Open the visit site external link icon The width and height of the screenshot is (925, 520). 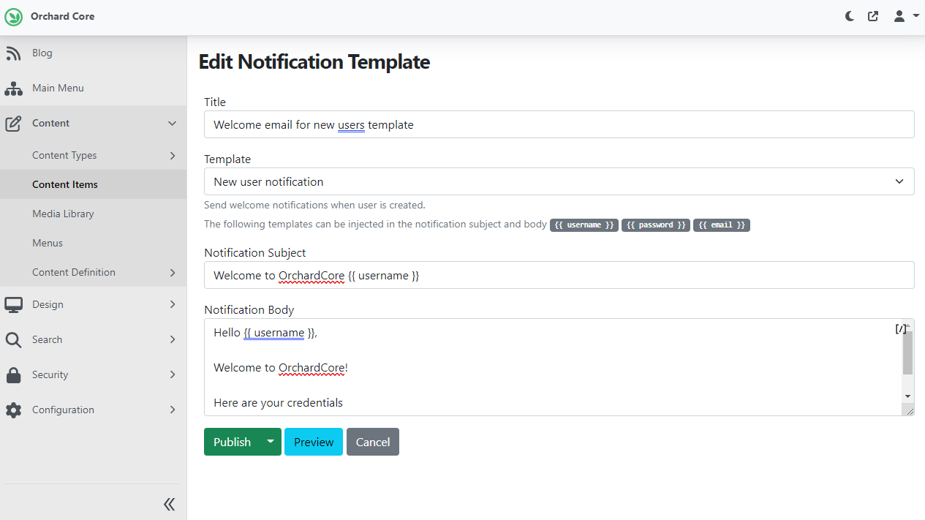click(x=873, y=16)
